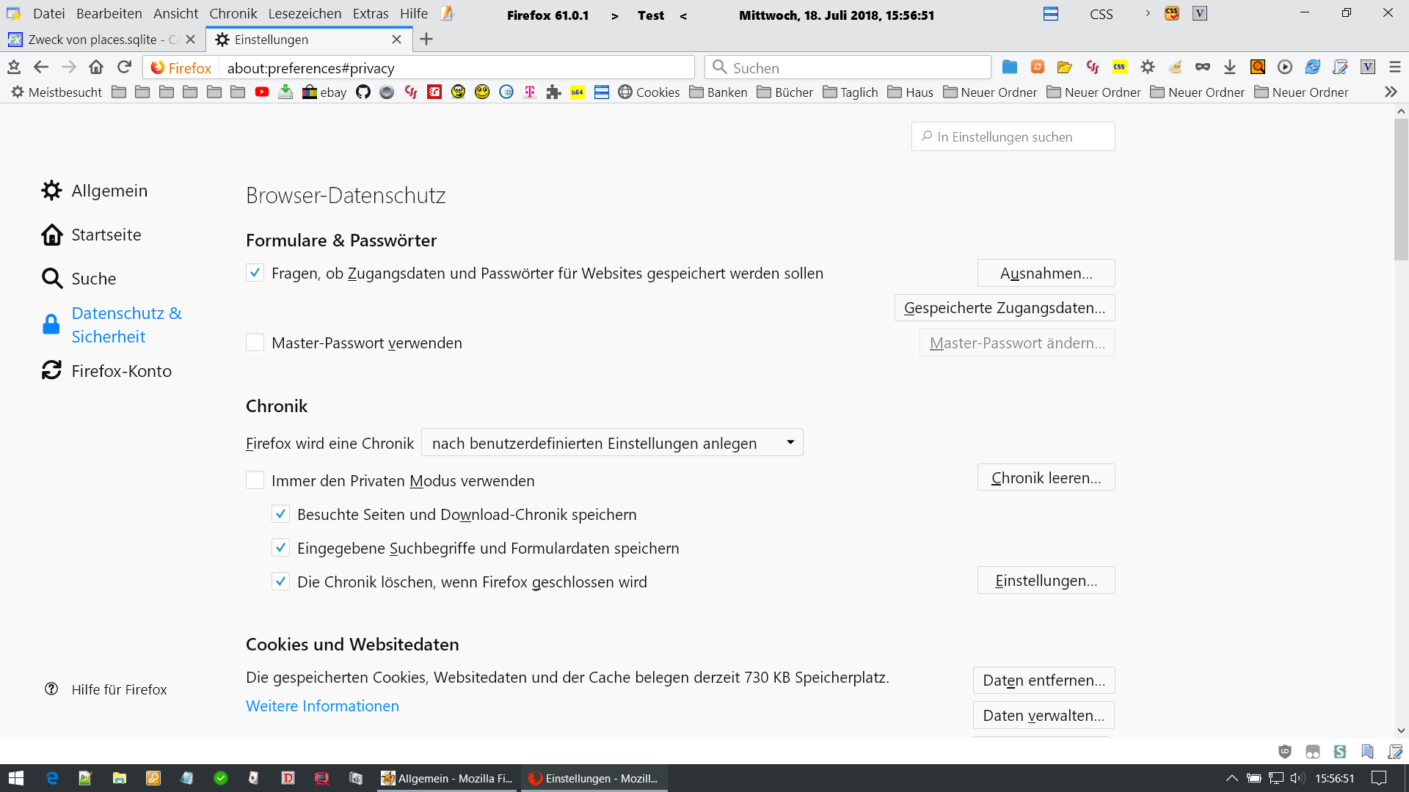Click the YouTube bookmark icon
Viewport: 1409px width, 792px height.
pyautogui.click(x=262, y=92)
